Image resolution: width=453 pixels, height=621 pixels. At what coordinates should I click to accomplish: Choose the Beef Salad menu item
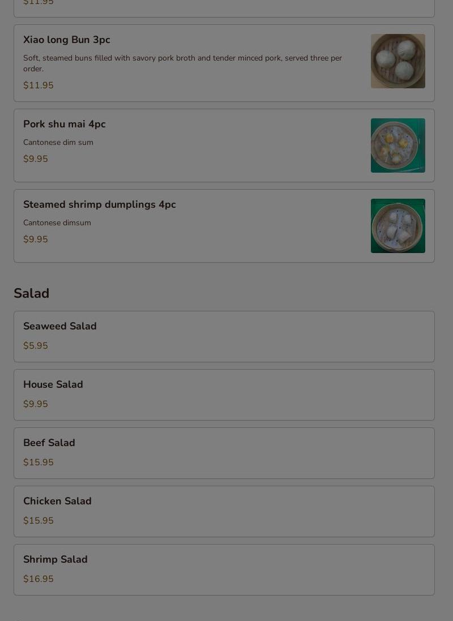click(x=224, y=453)
